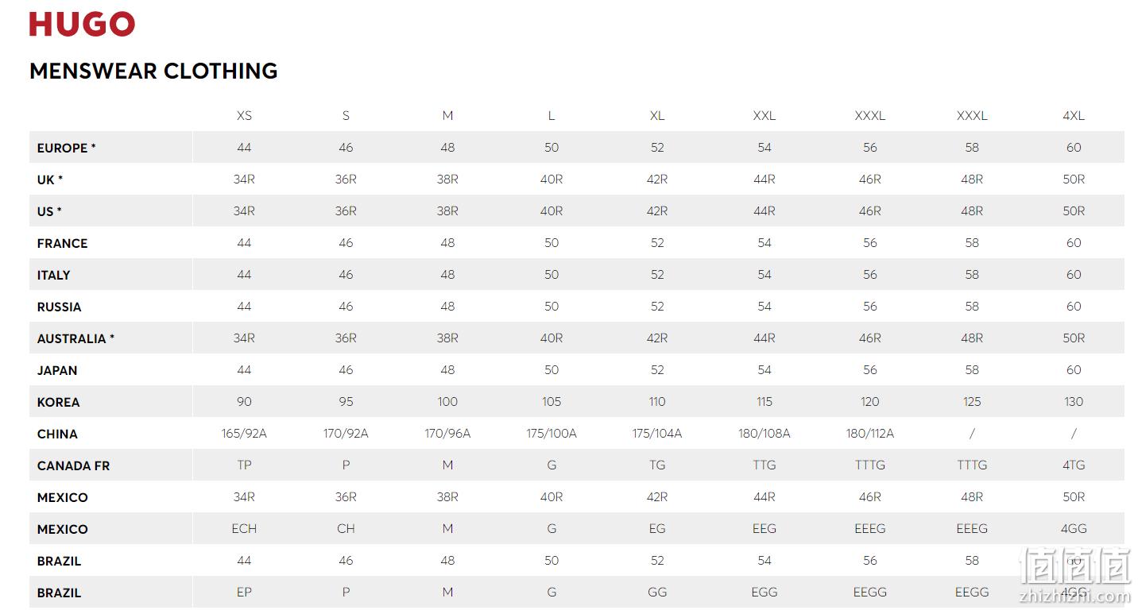Click the MENSWEAR CLOTHING heading
The width and height of the screenshot is (1138, 610).
coord(153,71)
